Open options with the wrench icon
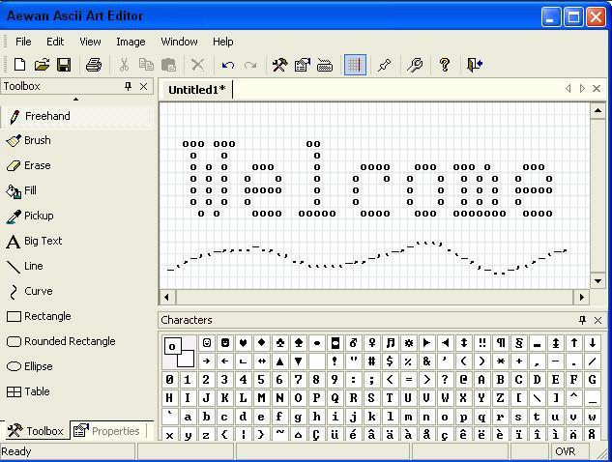 [415, 65]
